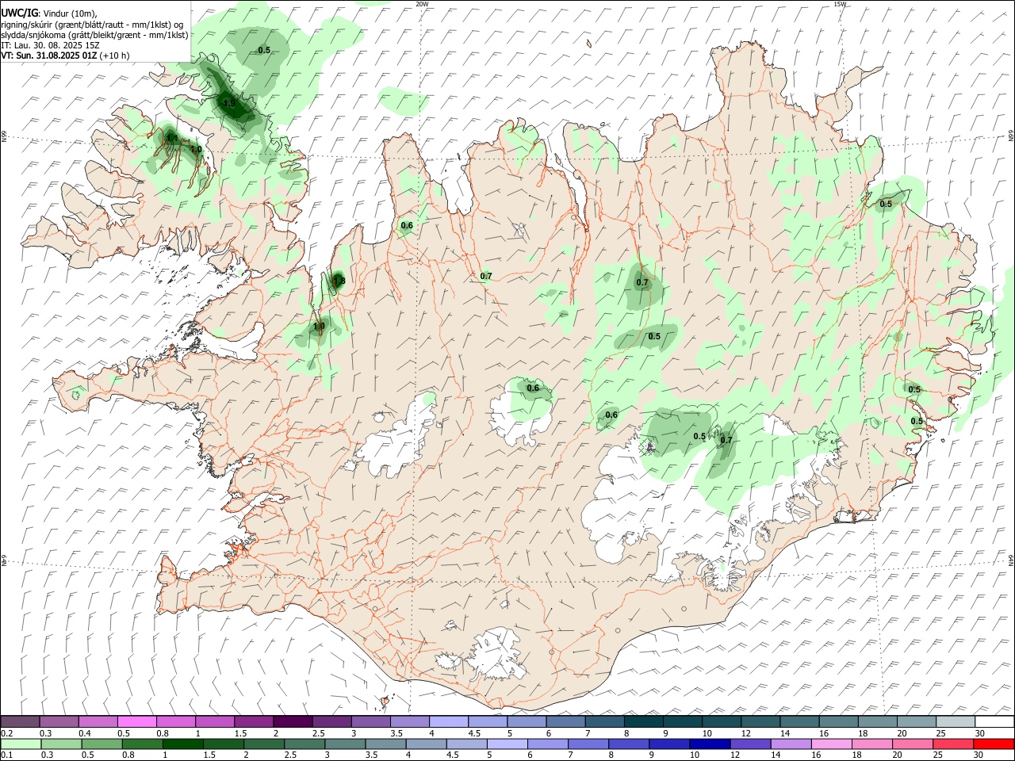
Task: Pick bottom legend dark blue swatch between 10 and 12
Action: pyautogui.click(x=710, y=744)
